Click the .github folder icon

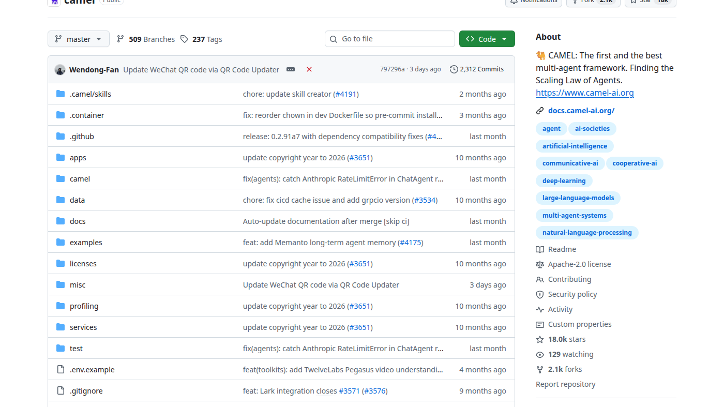pyautogui.click(x=61, y=137)
